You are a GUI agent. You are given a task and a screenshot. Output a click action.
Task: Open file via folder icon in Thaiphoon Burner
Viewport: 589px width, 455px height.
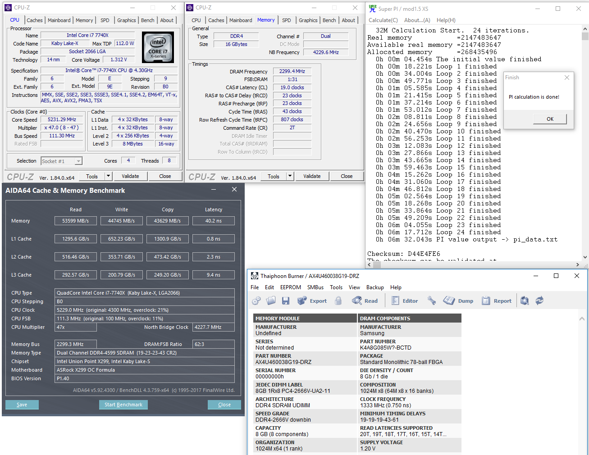[x=271, y=301]
